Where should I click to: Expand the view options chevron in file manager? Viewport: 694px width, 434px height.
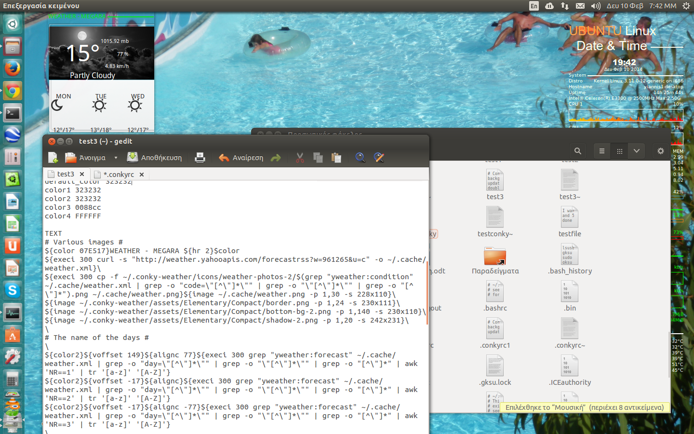(x=637, y=151)
